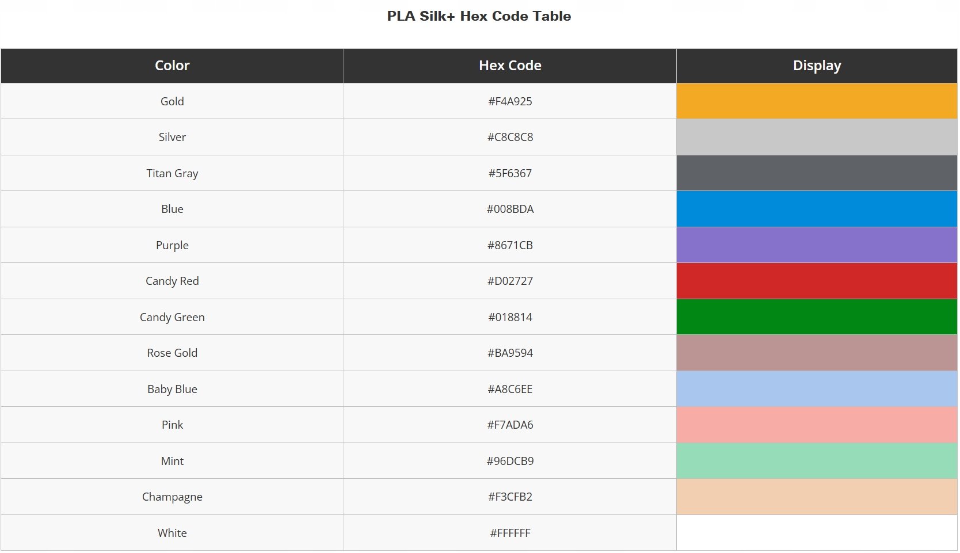Select the Silver display swatch
The image size is (960, 553).
(x=817, y=137)
